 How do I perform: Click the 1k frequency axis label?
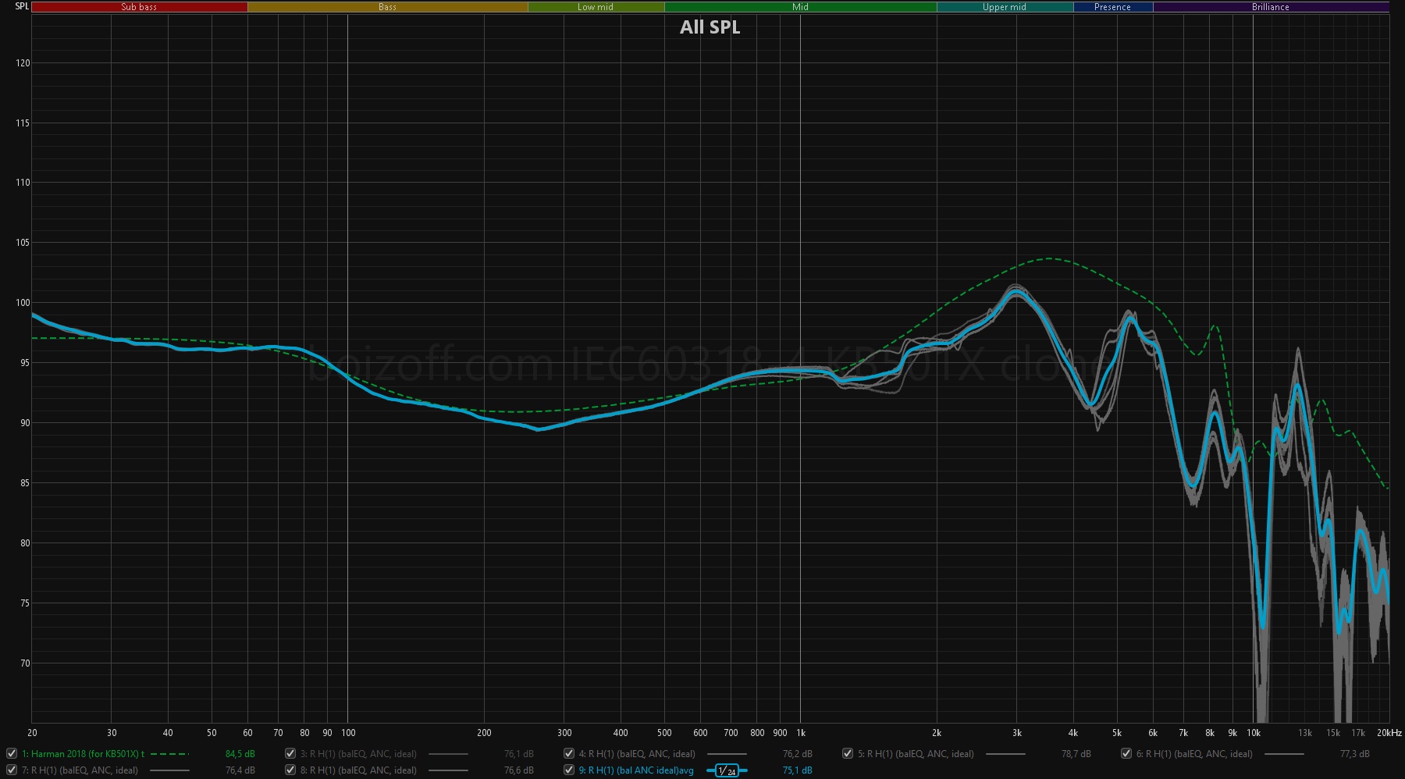click(x=801, y=733)
